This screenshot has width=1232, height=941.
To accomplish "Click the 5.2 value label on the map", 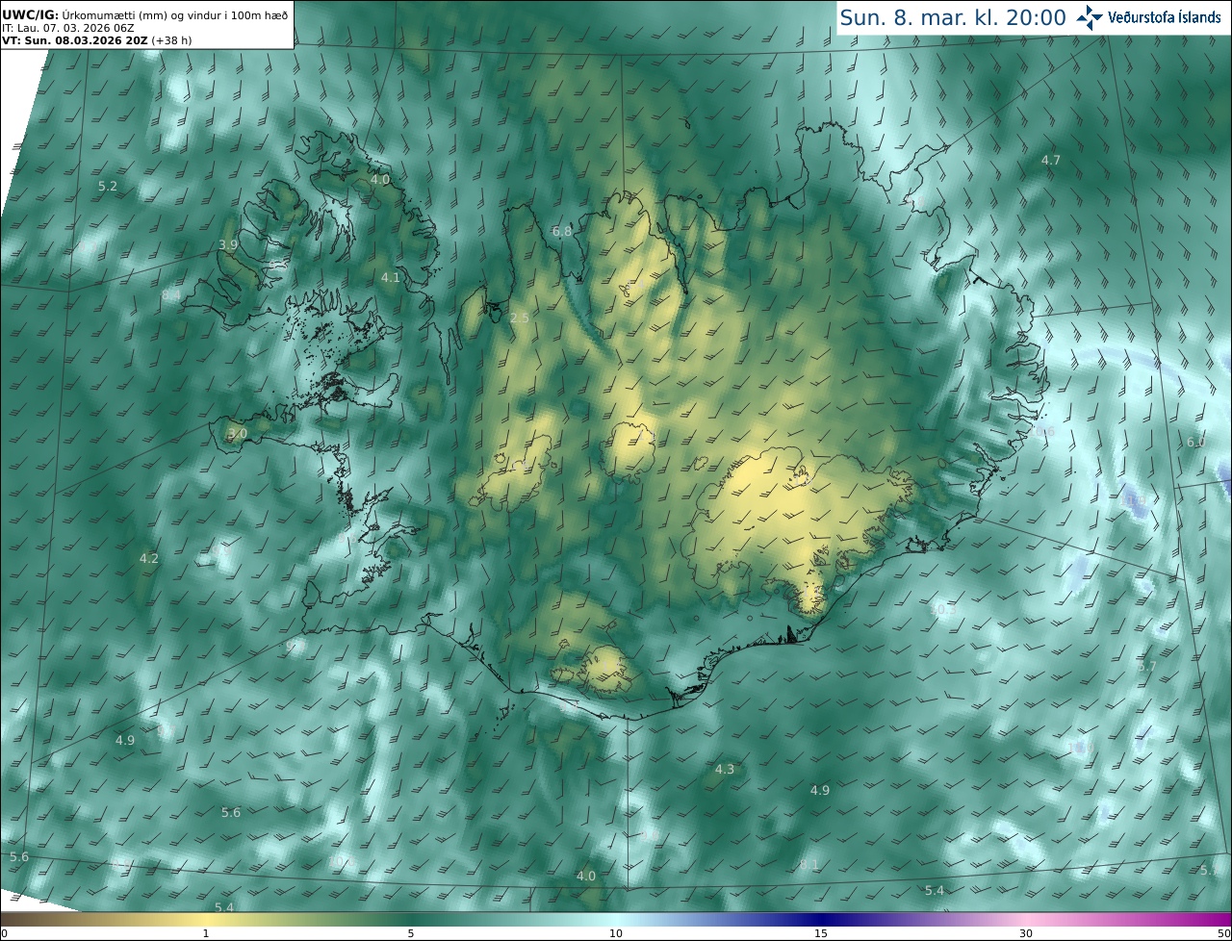I will (x=108, y=186).
